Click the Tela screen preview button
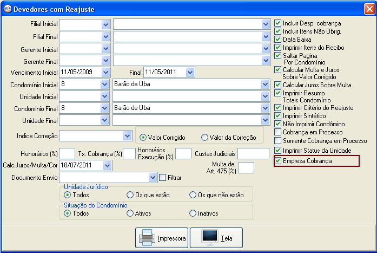Screen dimensions: 377x253 [216, 238]
